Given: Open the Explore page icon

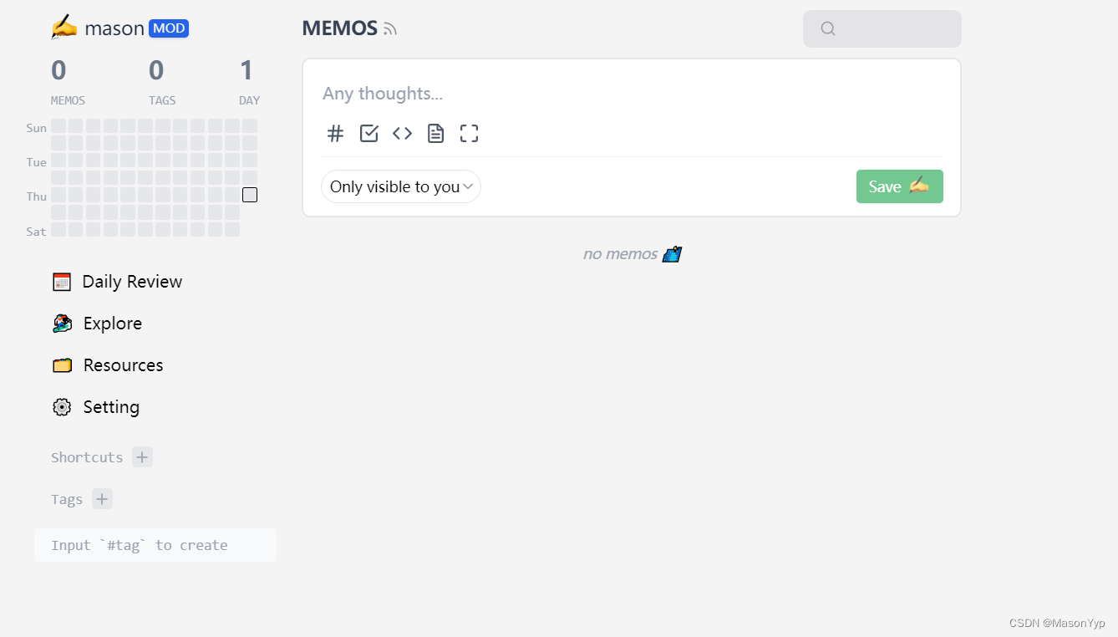Looking at the screenshot, I should 62,324.
